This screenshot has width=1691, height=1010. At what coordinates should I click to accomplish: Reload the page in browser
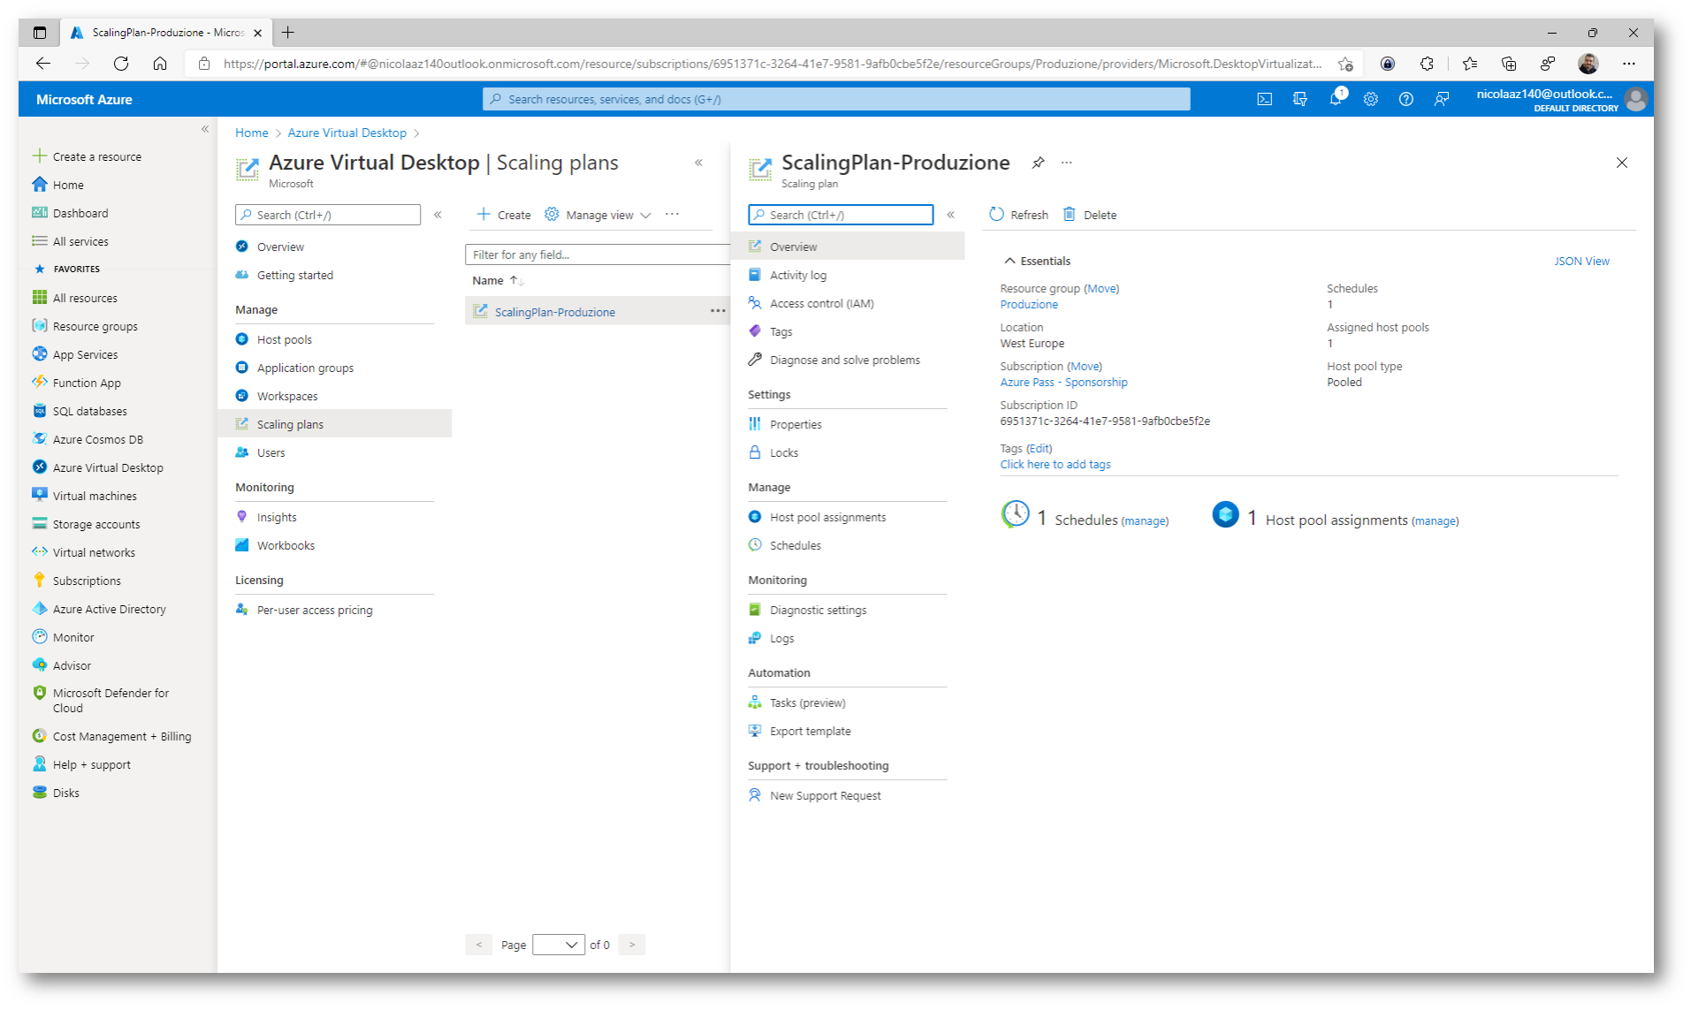pos(121,64)
